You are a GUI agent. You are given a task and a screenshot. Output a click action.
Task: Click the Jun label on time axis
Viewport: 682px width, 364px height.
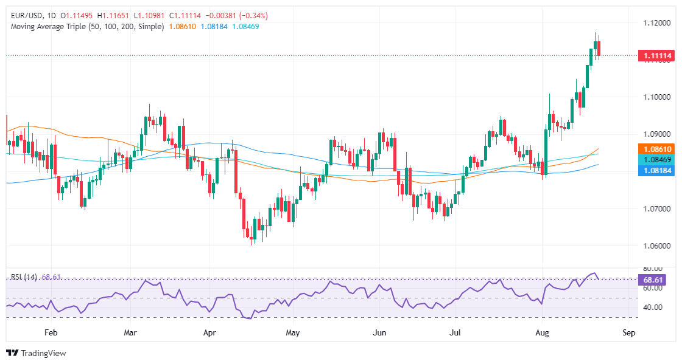click(380, 333)
